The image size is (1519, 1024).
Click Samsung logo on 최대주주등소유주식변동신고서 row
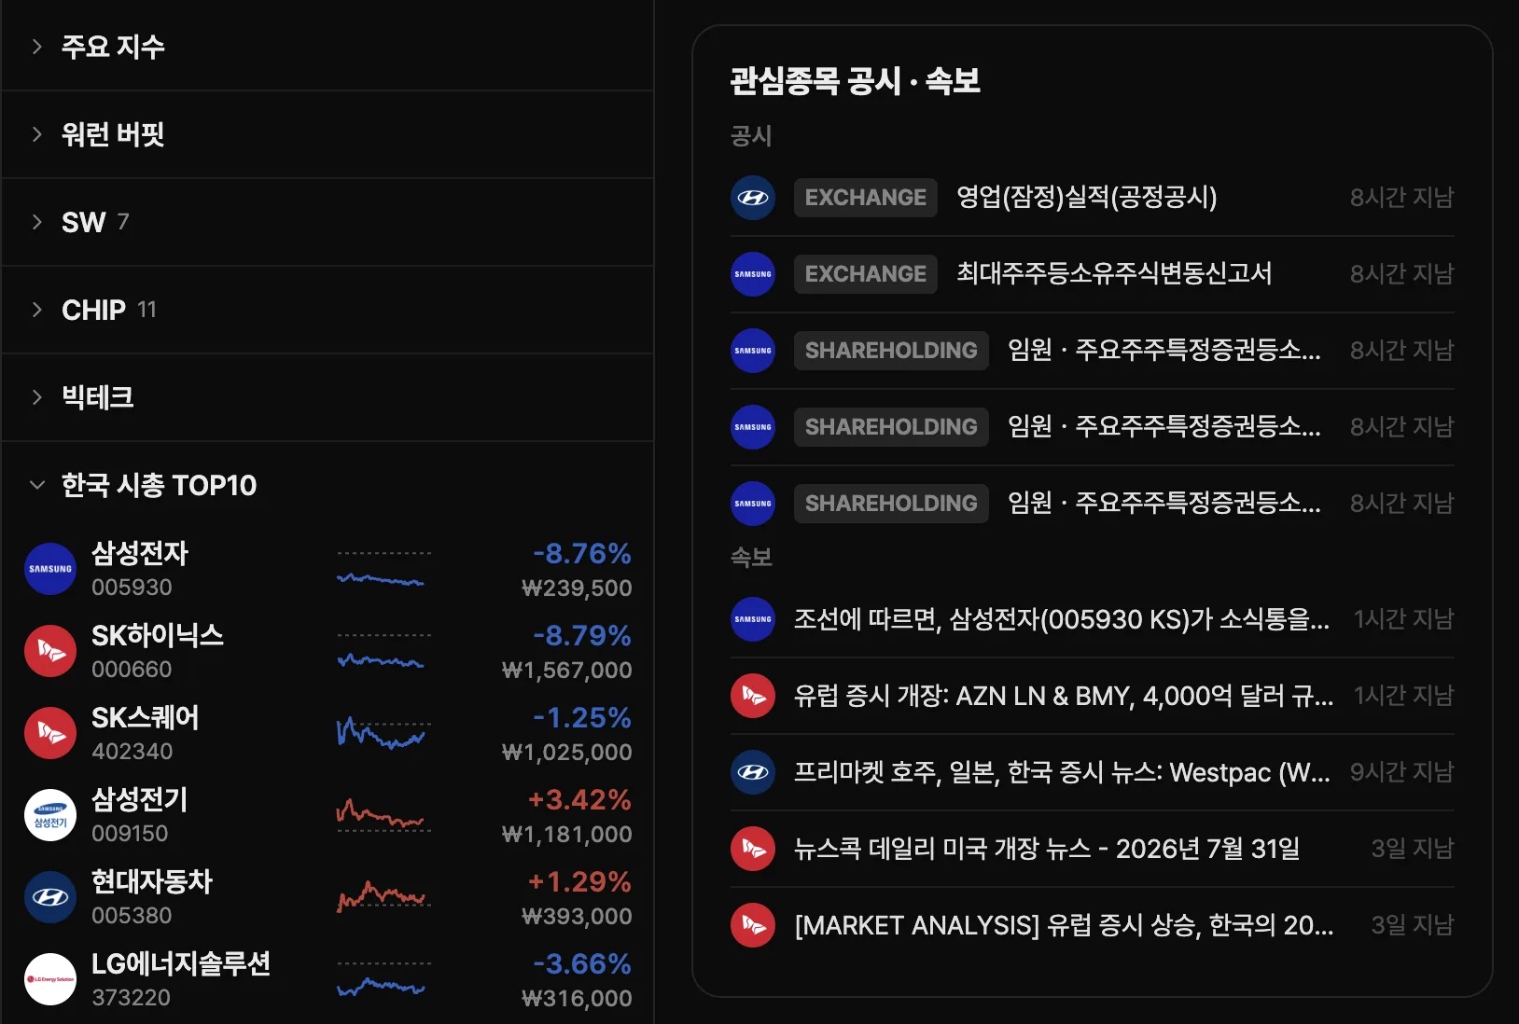pyautogui.click(x=753, y=274)
